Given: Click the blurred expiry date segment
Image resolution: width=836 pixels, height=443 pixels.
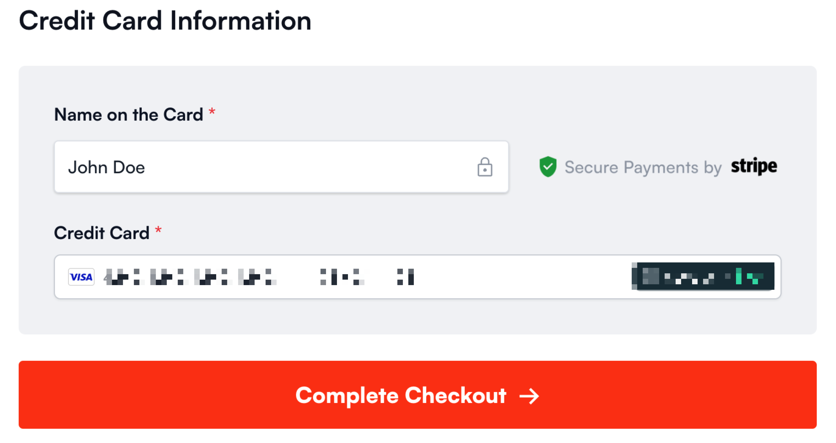Looking at the screenshot, I should [x=342, y=277].
